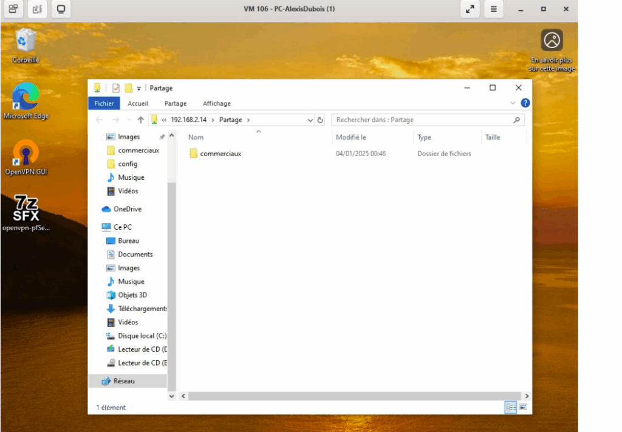Go forward with the Explorer forward arrow
The height and width of the screenshot is (432, 622).
(115, 120)
